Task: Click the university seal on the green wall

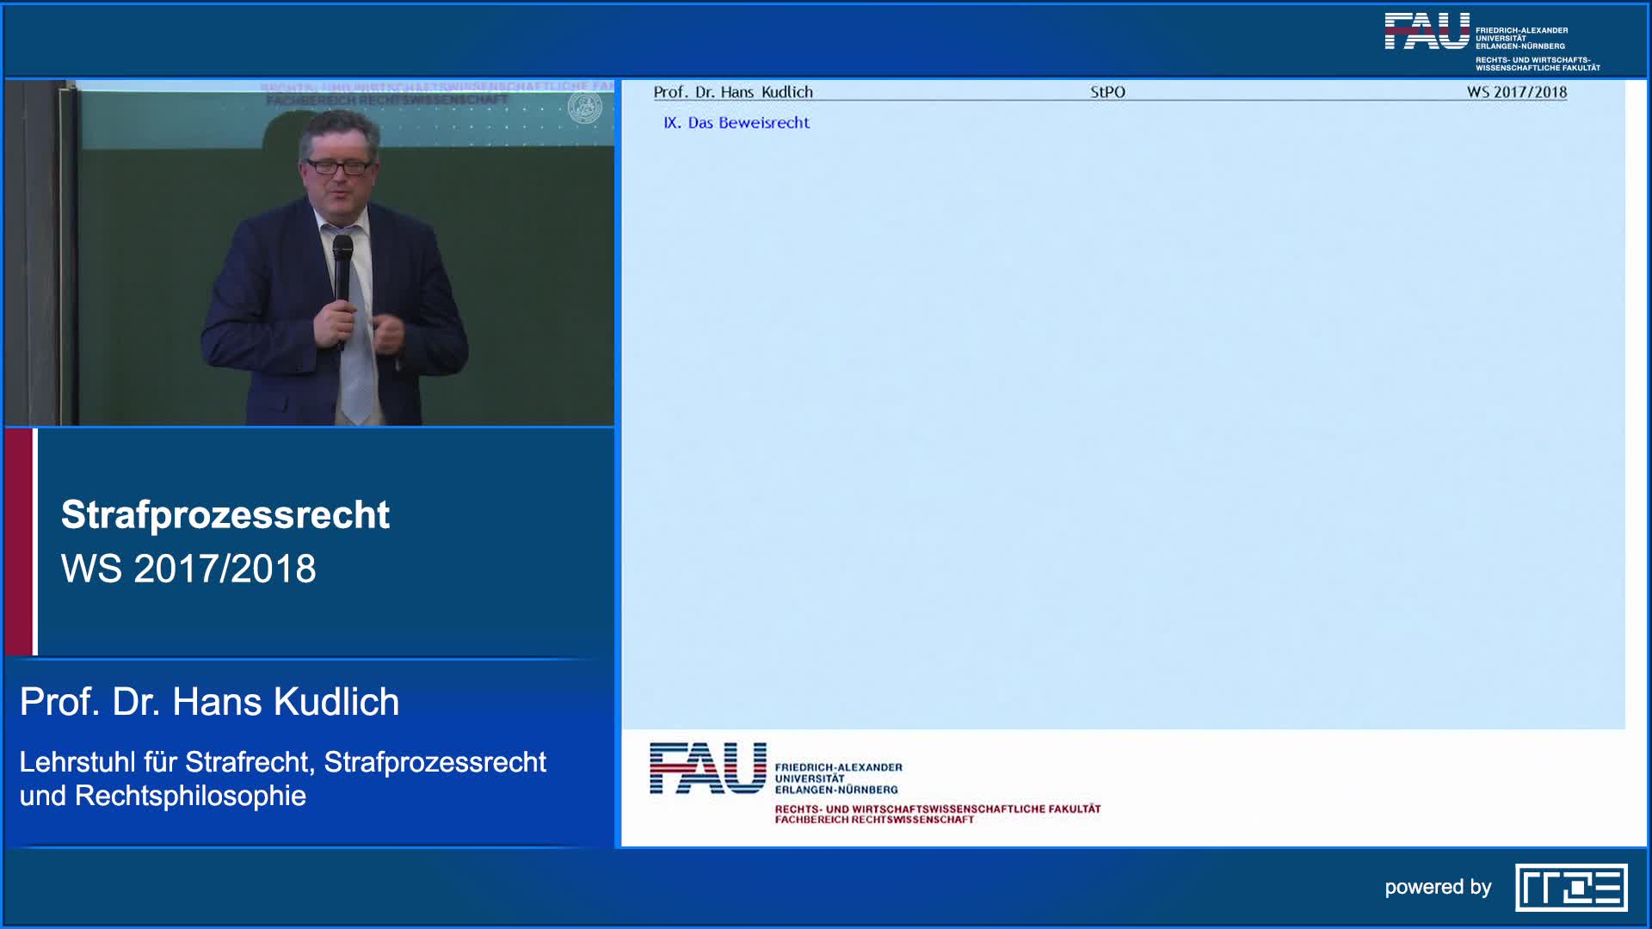Action: tap(585, 108)
